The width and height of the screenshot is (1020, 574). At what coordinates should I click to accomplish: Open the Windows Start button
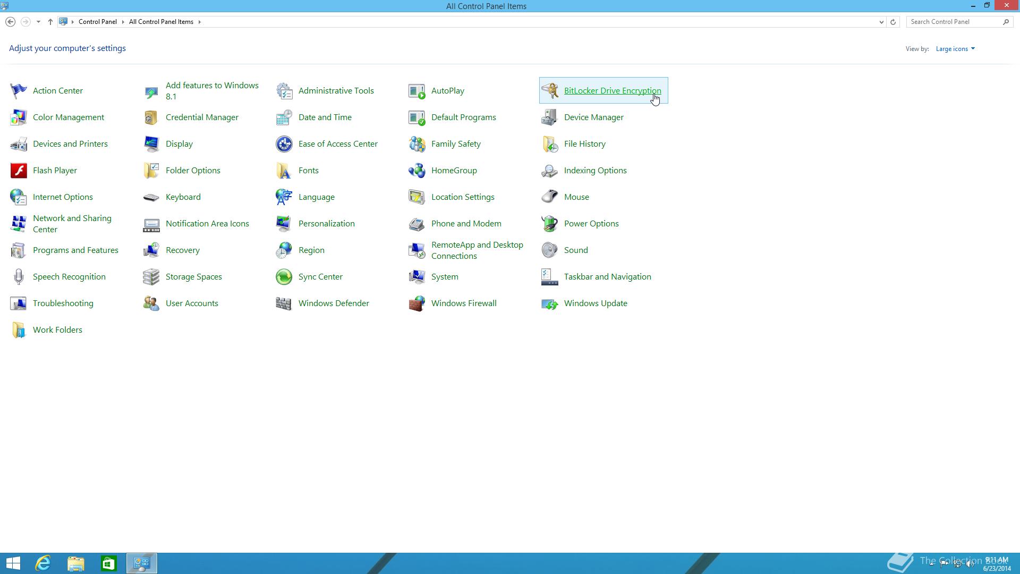click(x=13, y=563)
